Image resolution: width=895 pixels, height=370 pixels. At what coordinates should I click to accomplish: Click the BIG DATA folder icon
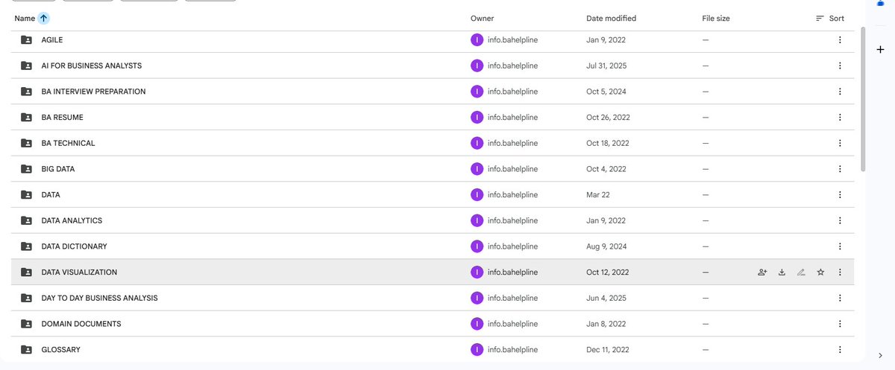coord(26,169)
